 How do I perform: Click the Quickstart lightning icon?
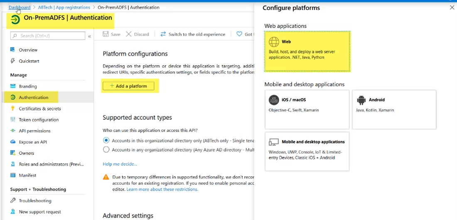pos(13,61)
